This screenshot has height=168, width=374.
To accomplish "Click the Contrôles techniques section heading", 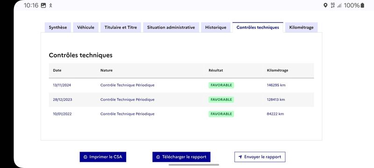I will click(80, 55).
